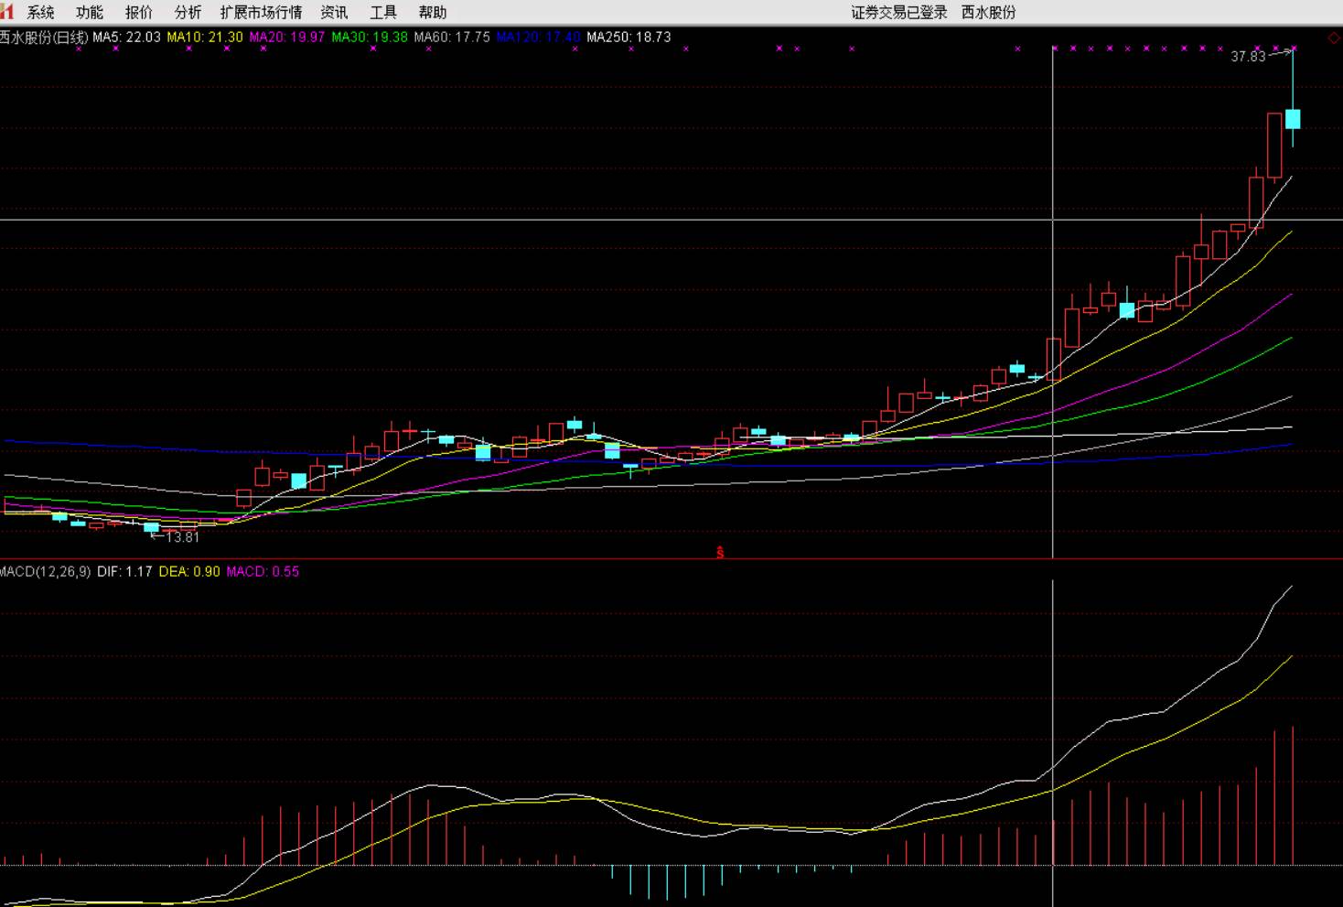Image resolution: width=1343 pixels, height=907 pixels.
Task: Click the 证券交易已登录 status text
Action: tap(899, 12)
